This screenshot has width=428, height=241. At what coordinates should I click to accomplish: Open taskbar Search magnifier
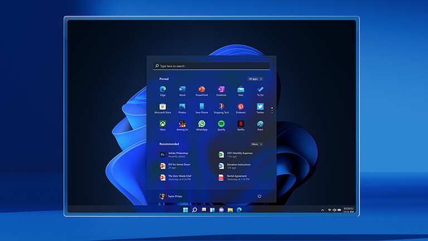tap(194, 210)
